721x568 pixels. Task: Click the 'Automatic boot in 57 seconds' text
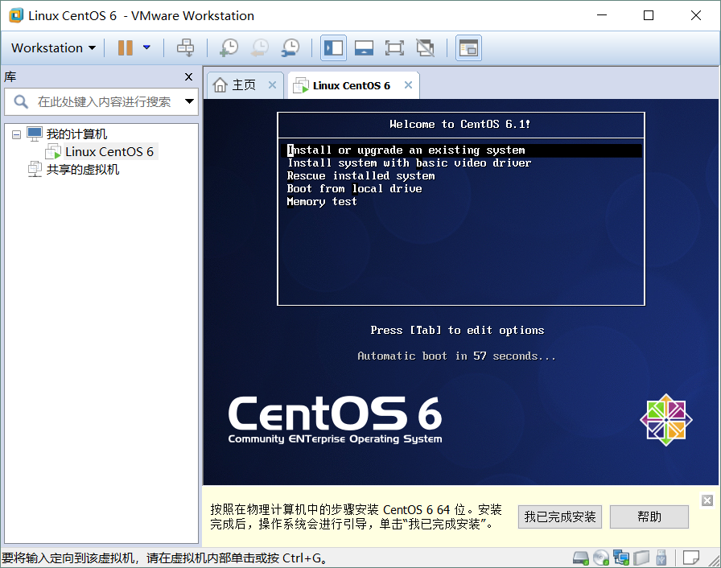click(x=456, y=356)
